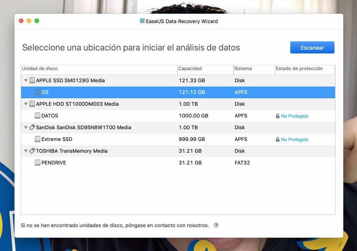
Task: Collapse the SanDisk SD9SN8W1T00 Media disk
Action: click(26, 127)
